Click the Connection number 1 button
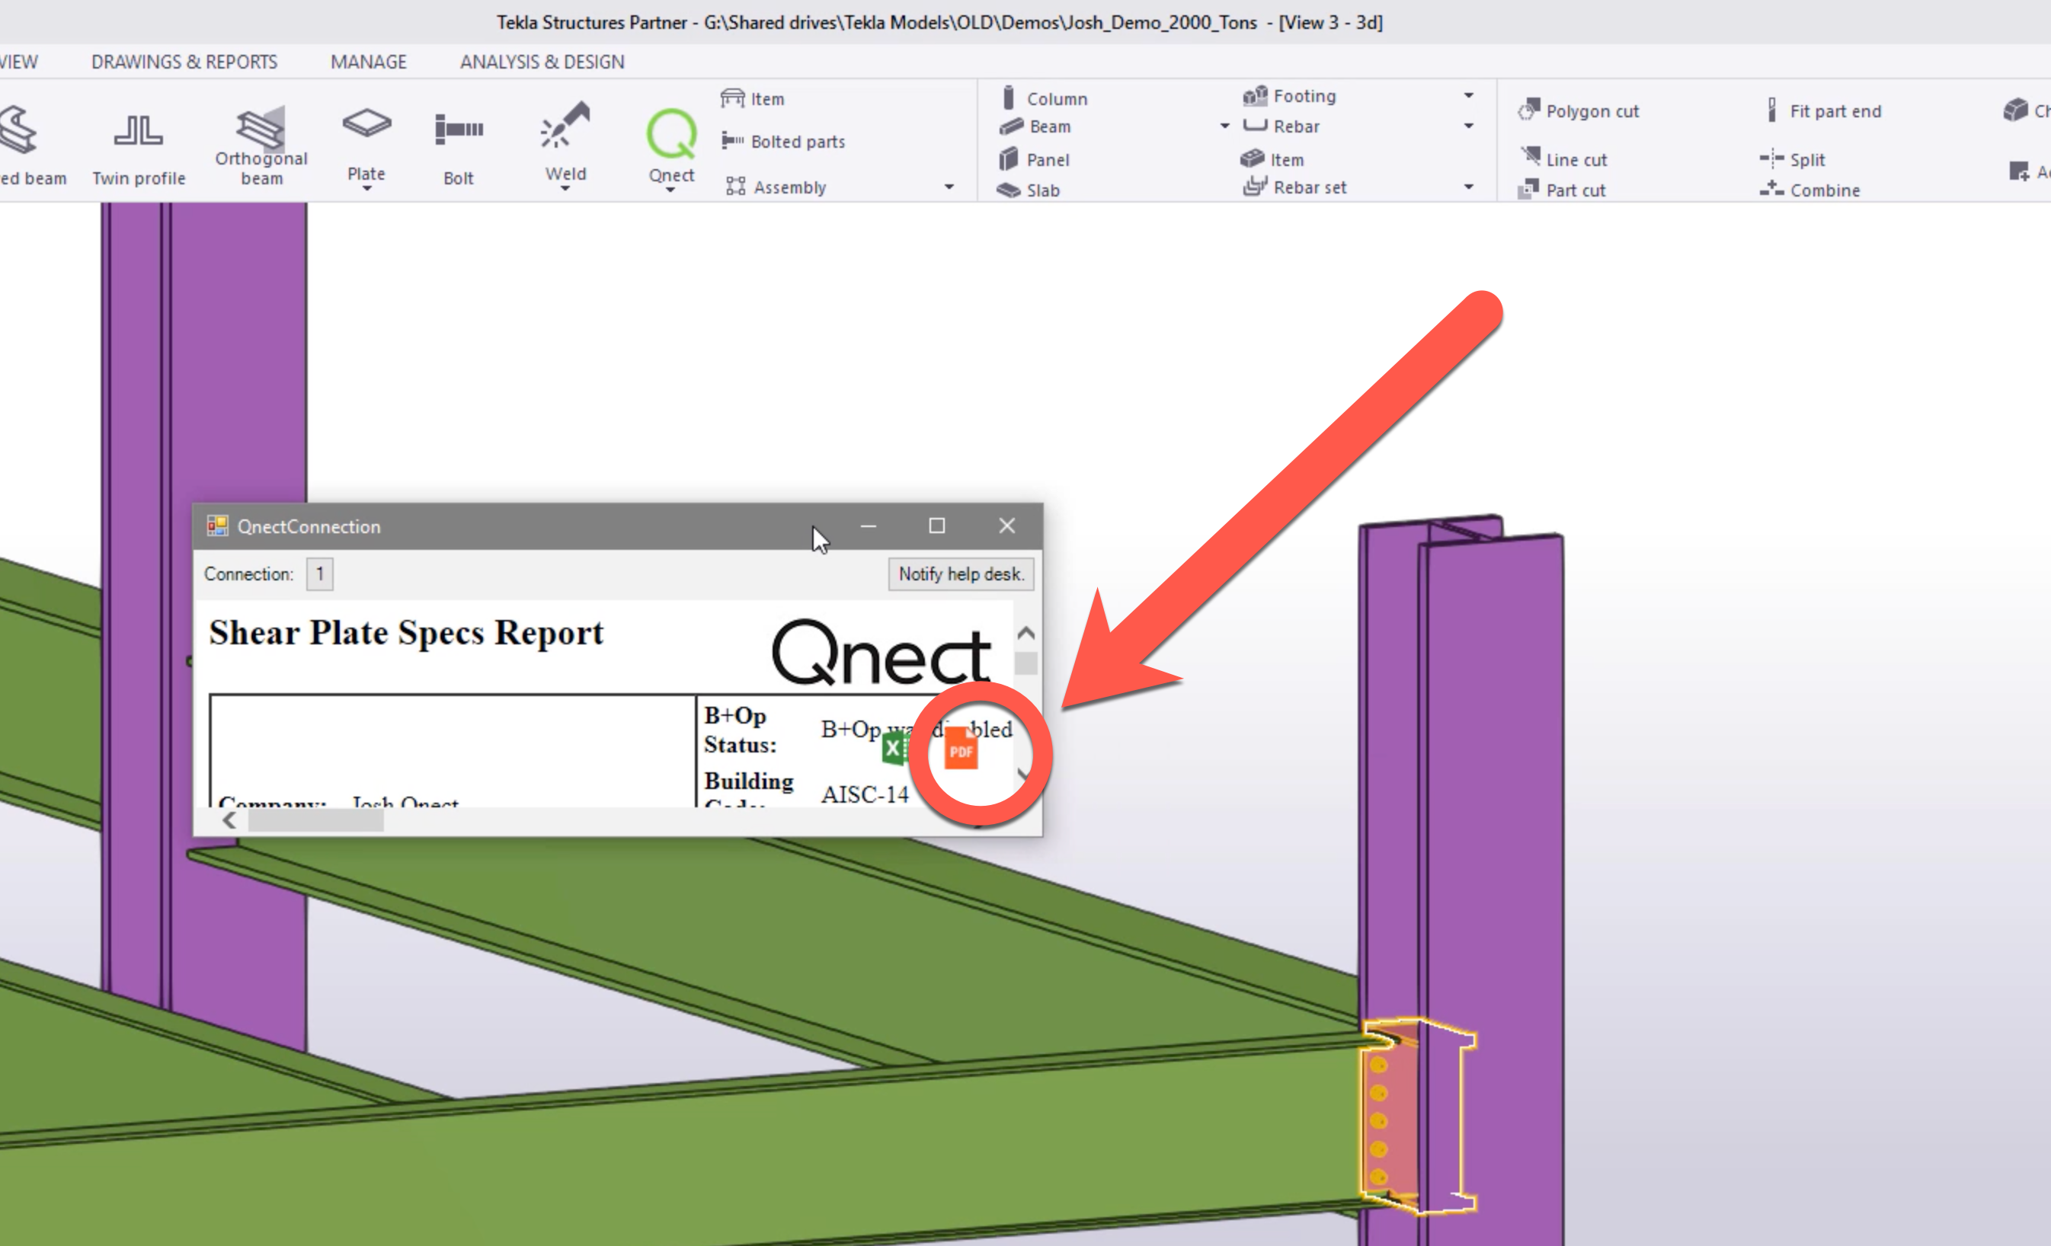The image size is (2051, 1246). click(320, 573)
